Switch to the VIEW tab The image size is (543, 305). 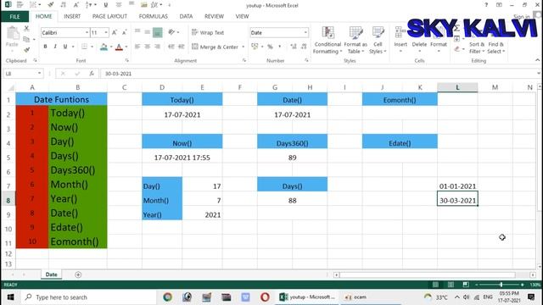pos(242,16)
